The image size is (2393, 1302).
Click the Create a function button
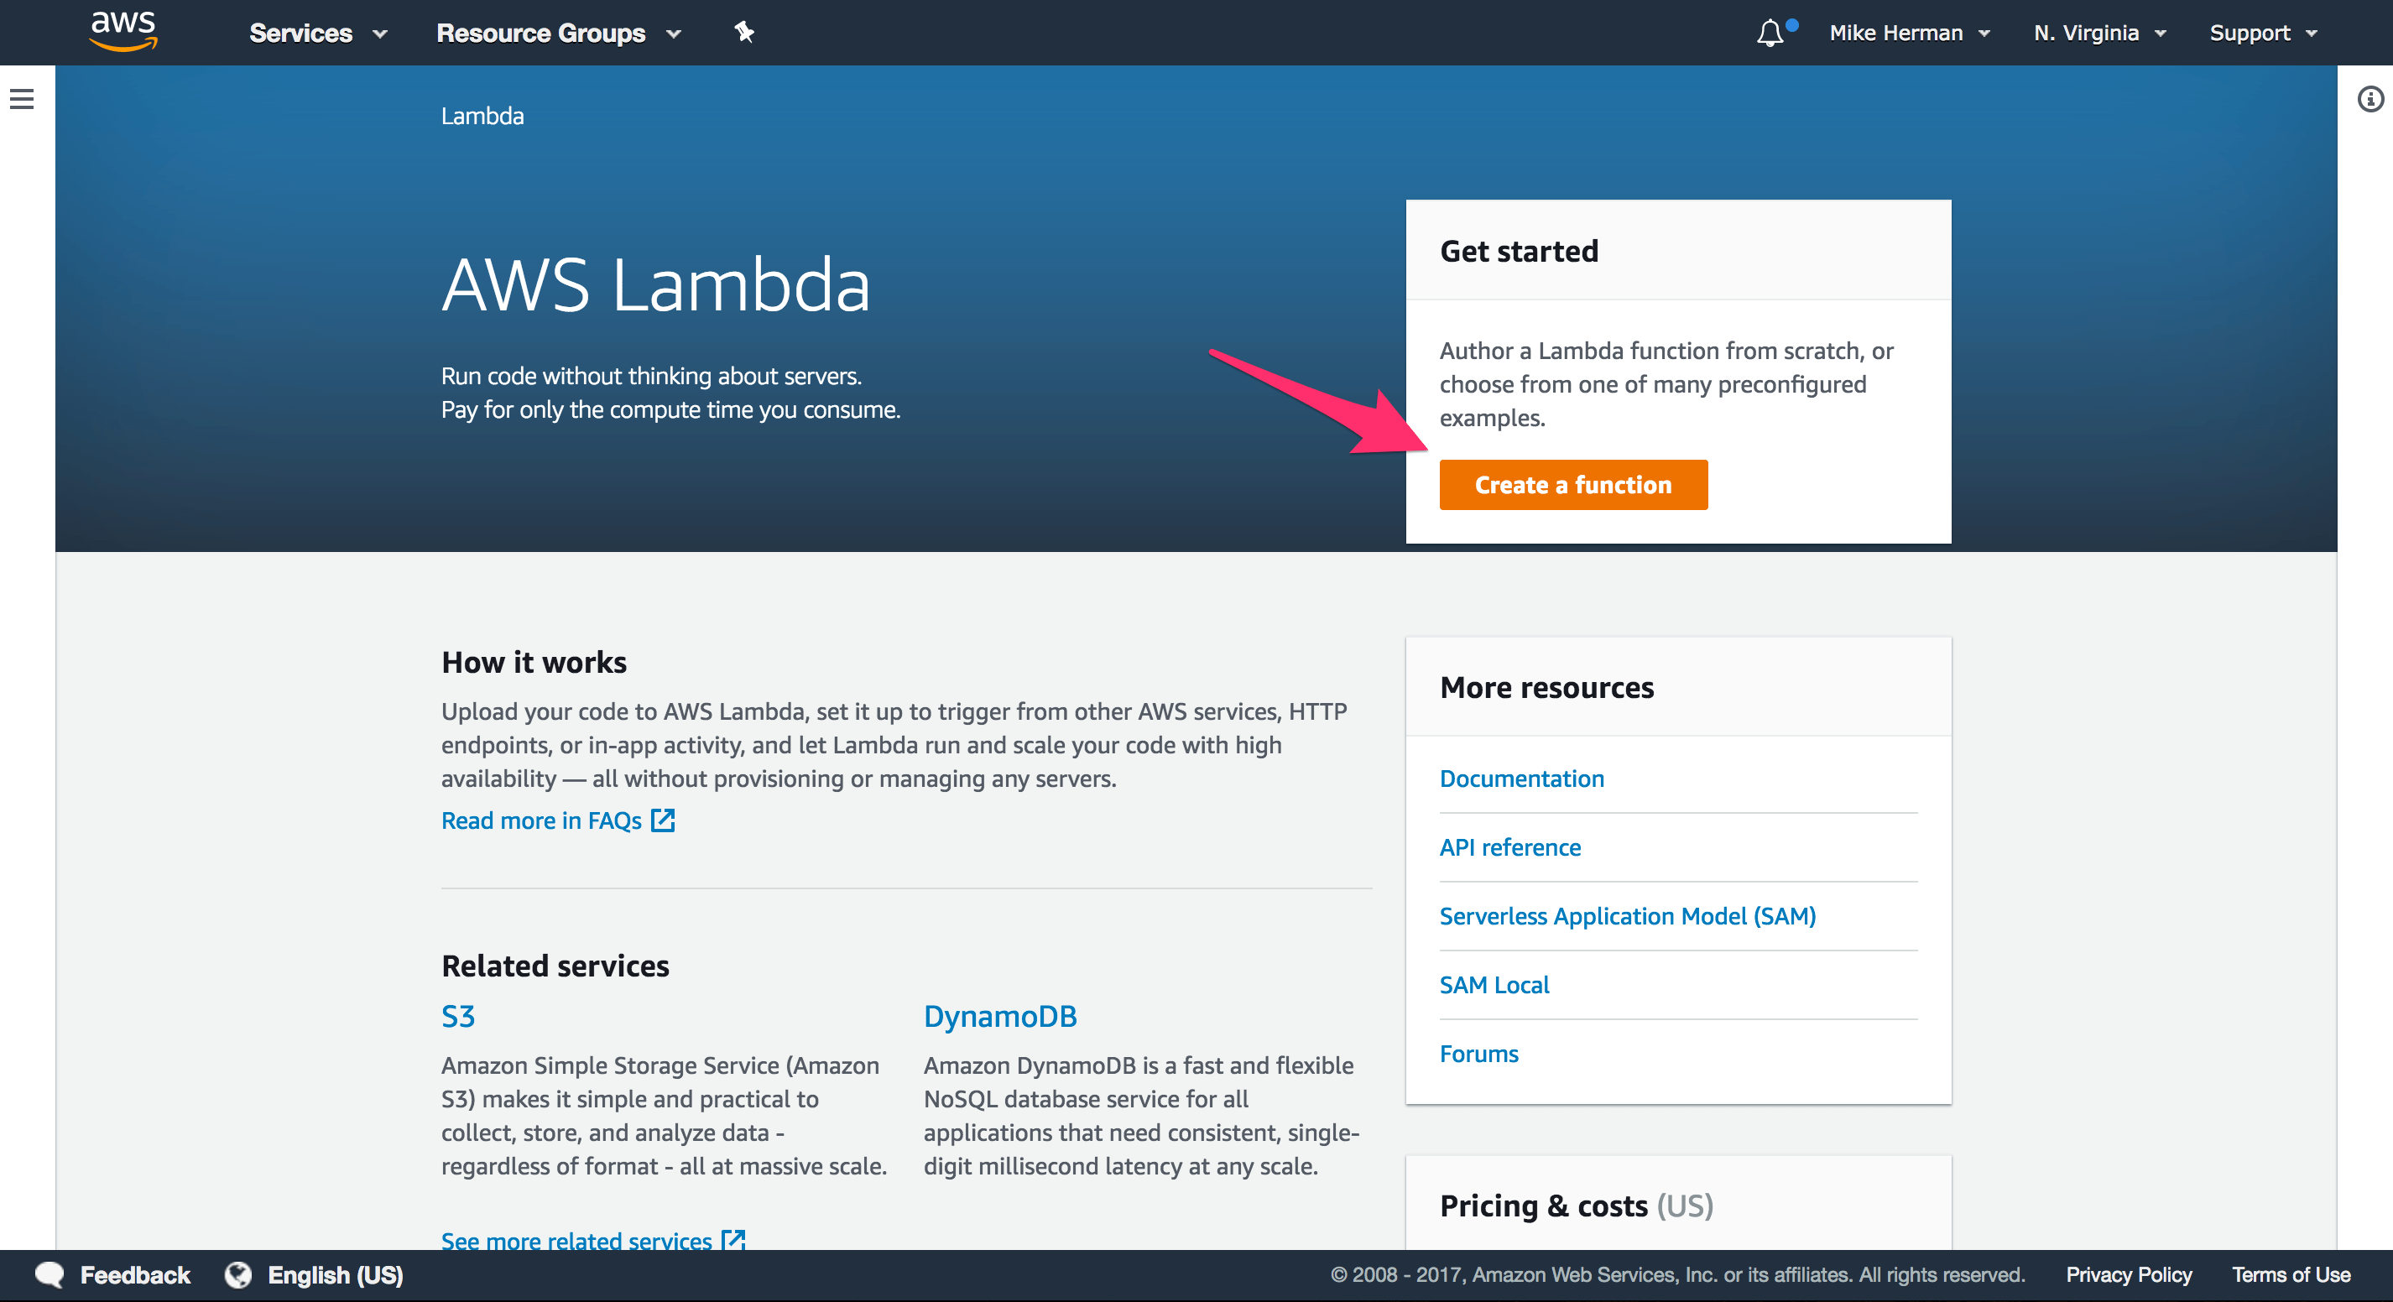coord(1572,484)
